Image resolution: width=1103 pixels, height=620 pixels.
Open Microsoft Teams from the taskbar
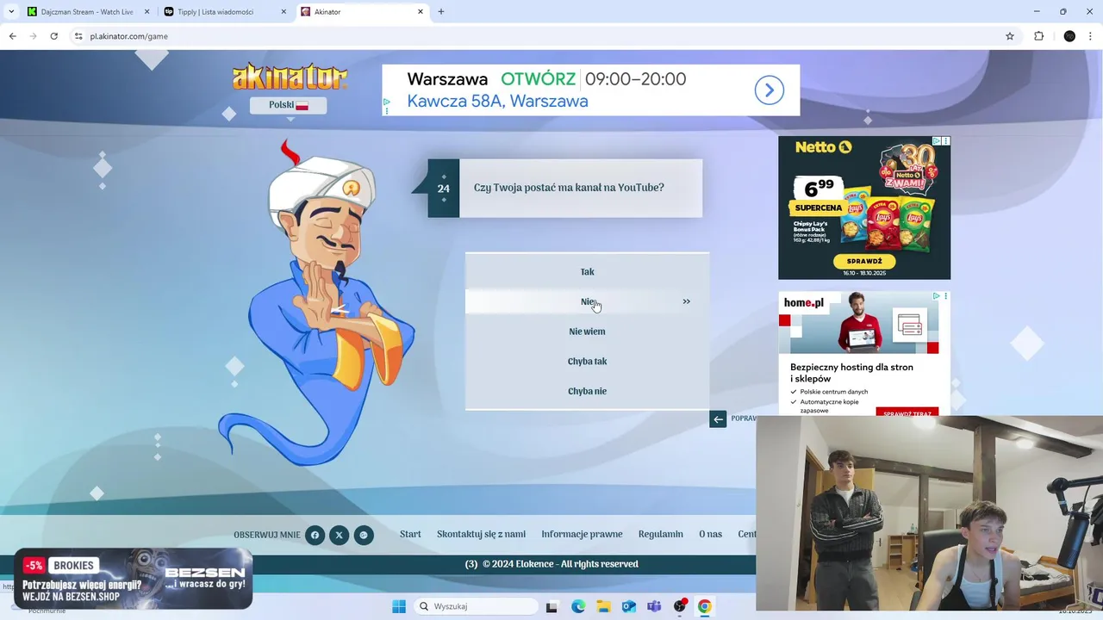tap(654, 606)
